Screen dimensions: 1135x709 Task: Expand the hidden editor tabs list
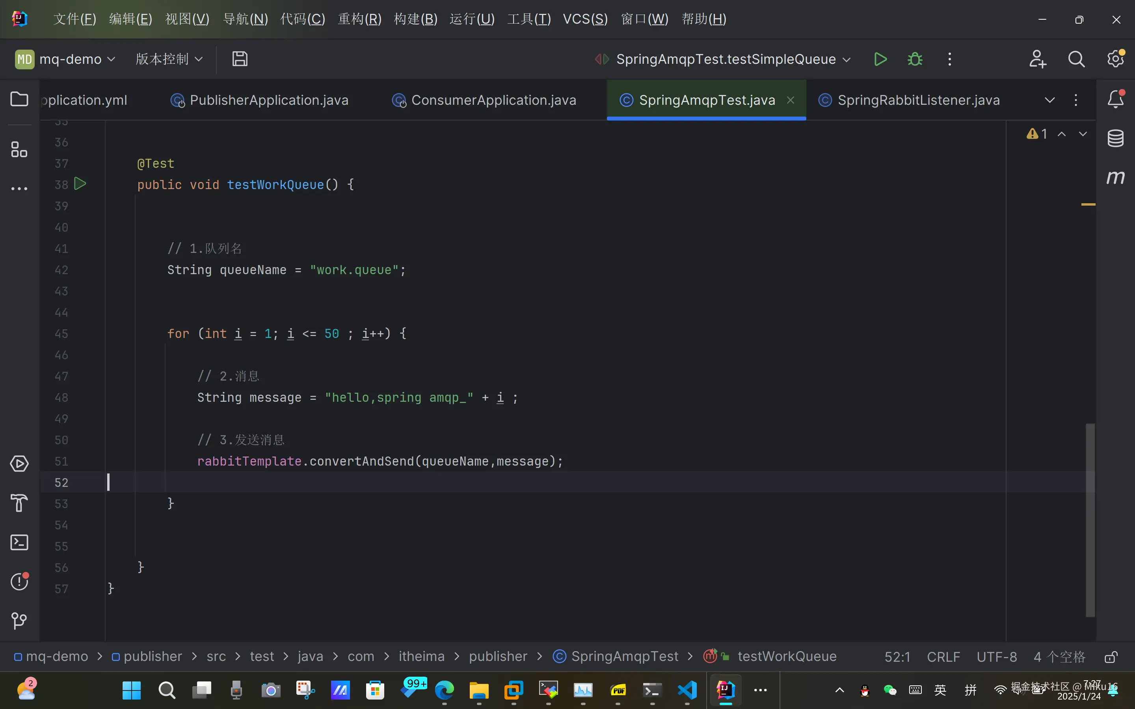click(1049, 100)
